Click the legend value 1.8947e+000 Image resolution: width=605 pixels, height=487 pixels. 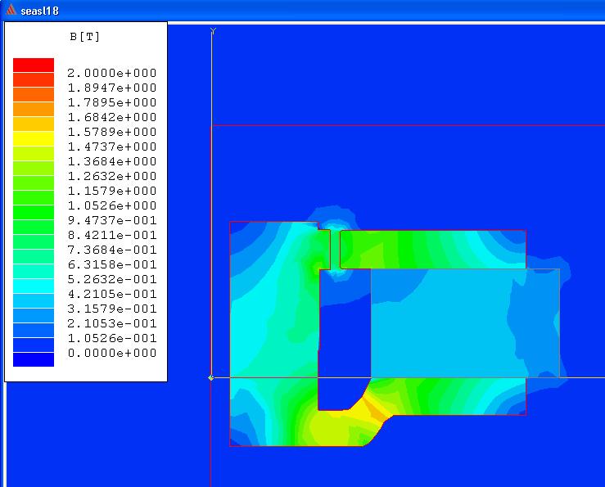(112, 88)
